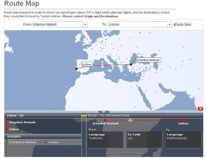This screenshot has width=207, height=158.
Task: Click the Lisbon map label
Action: pyautogui.click(x=87, y=64)
